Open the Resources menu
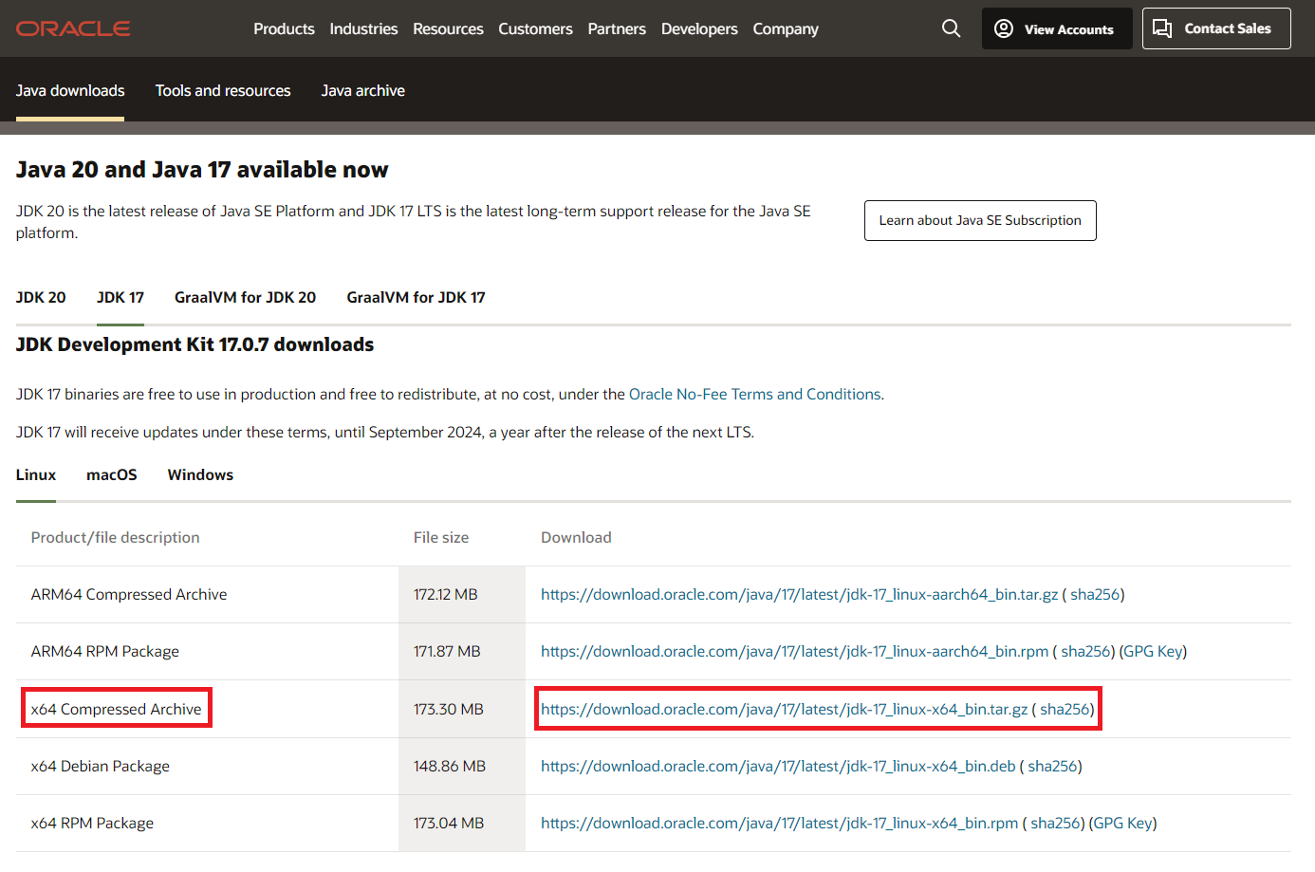This screenshot has height=872, width=1315. point(448,28)
